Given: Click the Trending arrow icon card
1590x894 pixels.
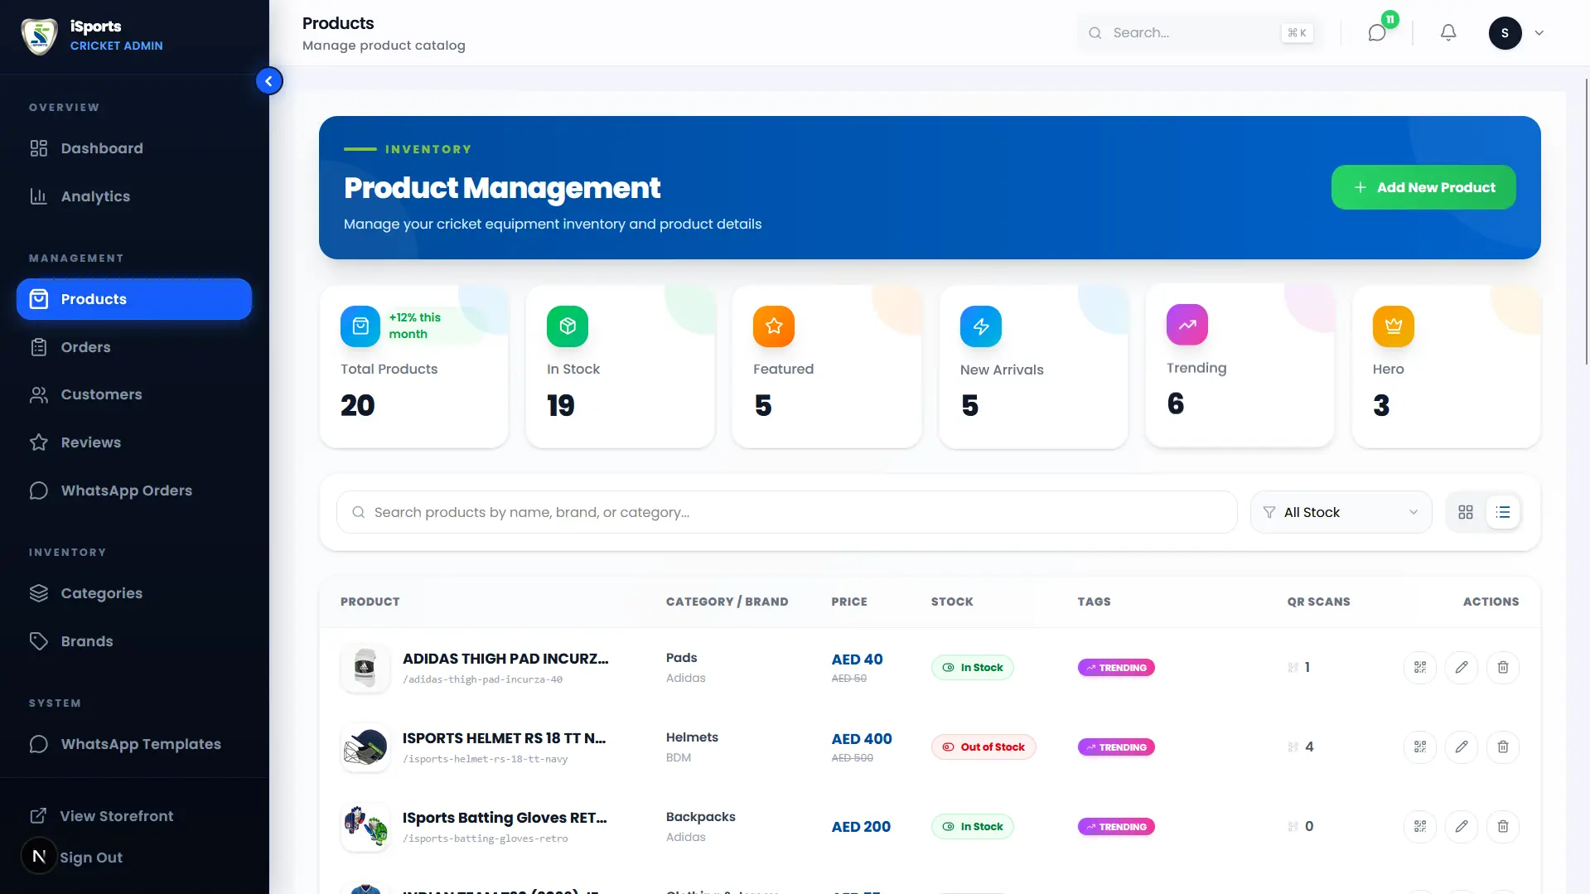Looking at the screenshot, I should 1187,325.
